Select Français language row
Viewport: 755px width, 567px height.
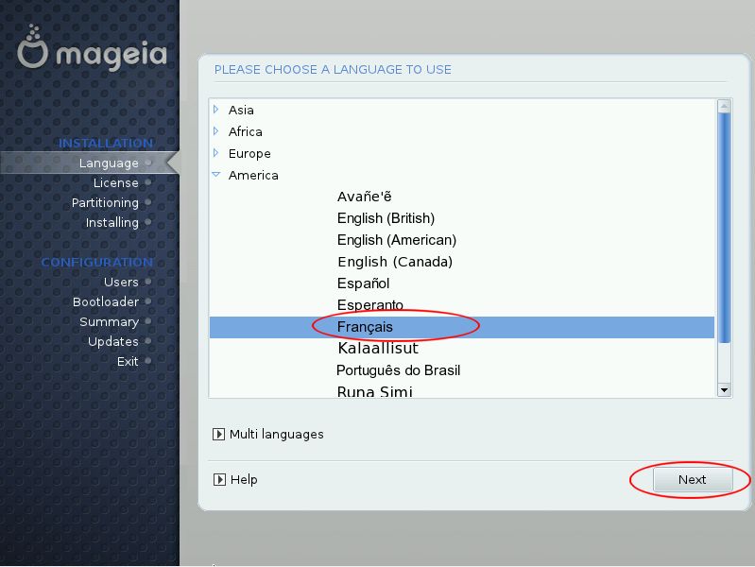(x=462, y=327)
